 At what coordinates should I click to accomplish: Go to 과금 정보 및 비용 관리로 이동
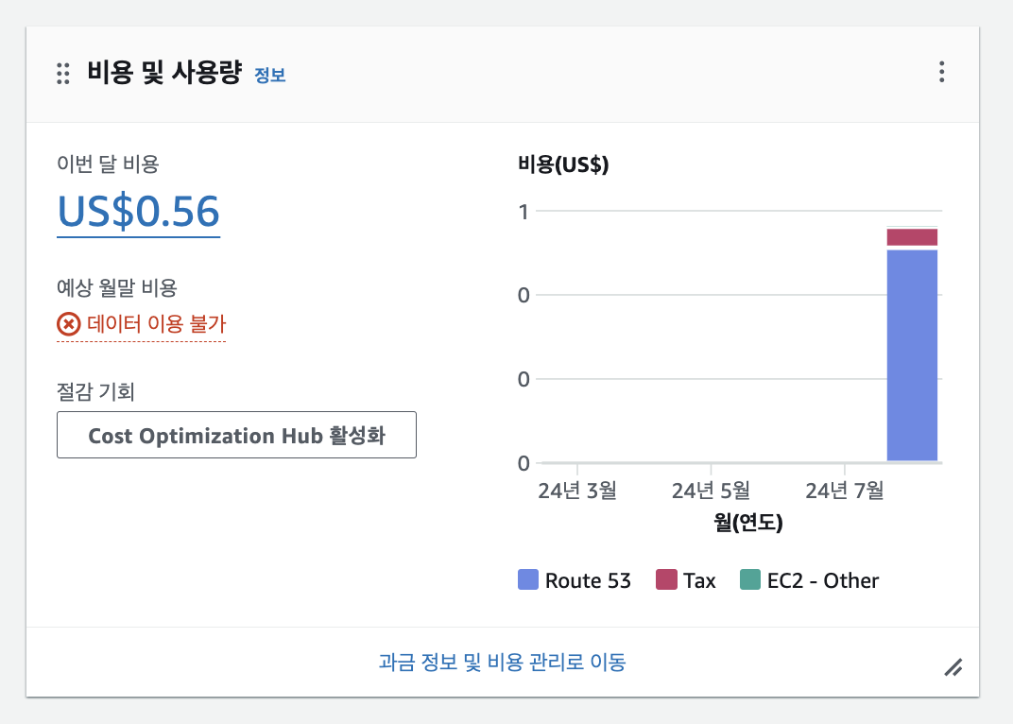[502, 662]
